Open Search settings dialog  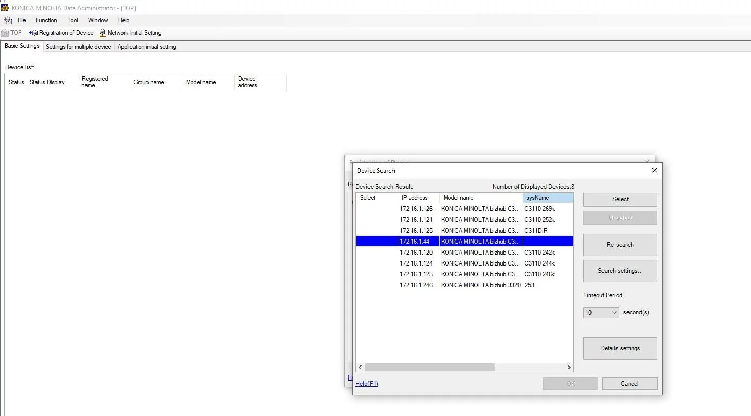tap(620, 271)
